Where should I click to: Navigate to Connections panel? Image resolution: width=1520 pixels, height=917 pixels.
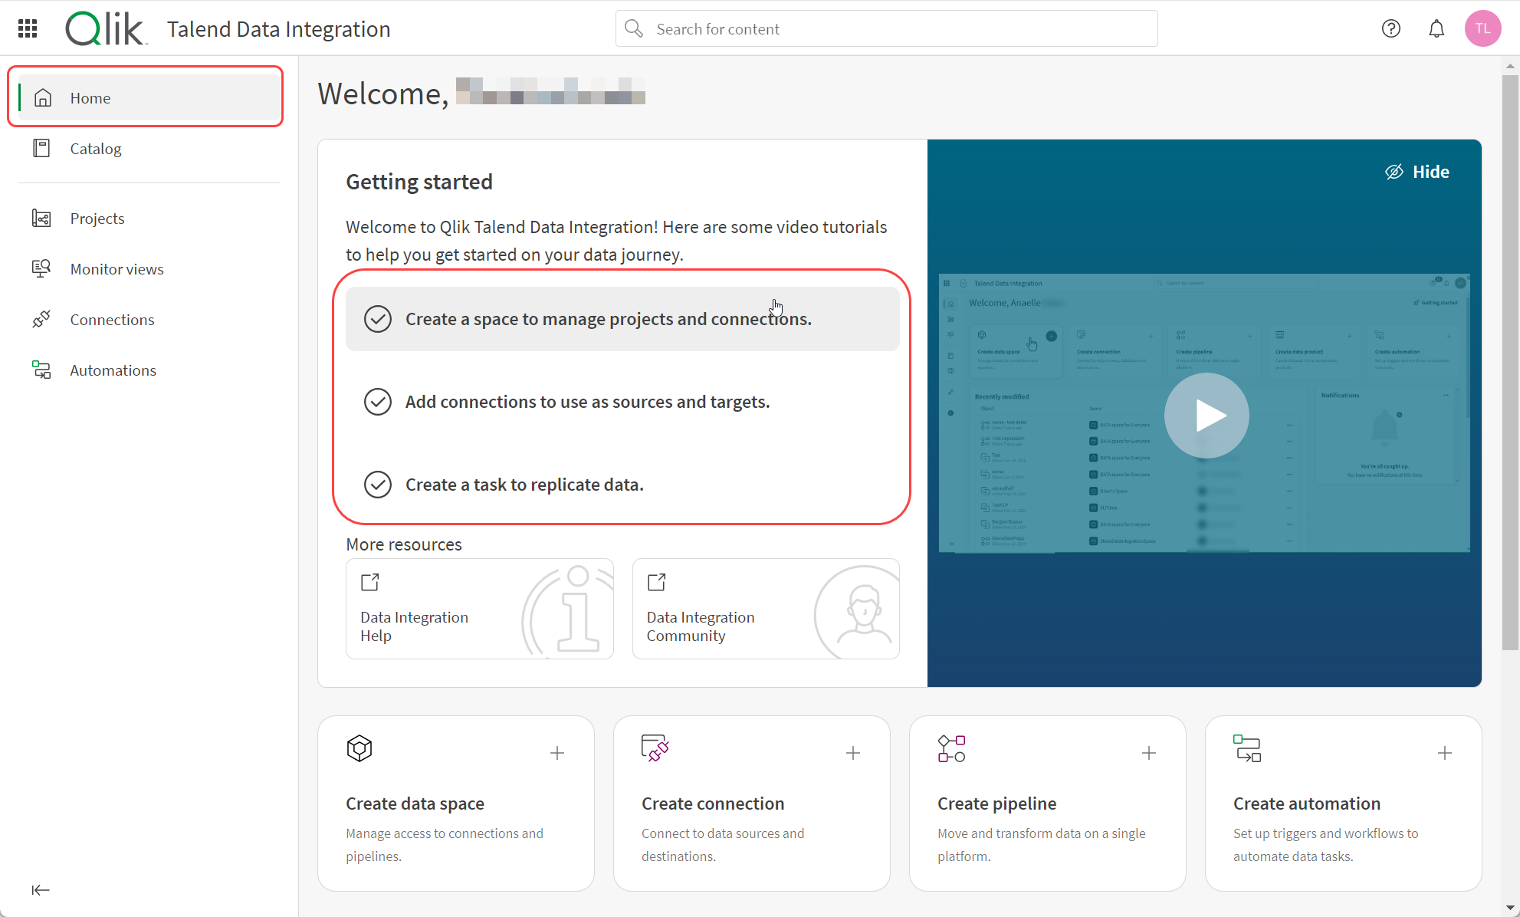pyautogui.click(x=112, y=320)
